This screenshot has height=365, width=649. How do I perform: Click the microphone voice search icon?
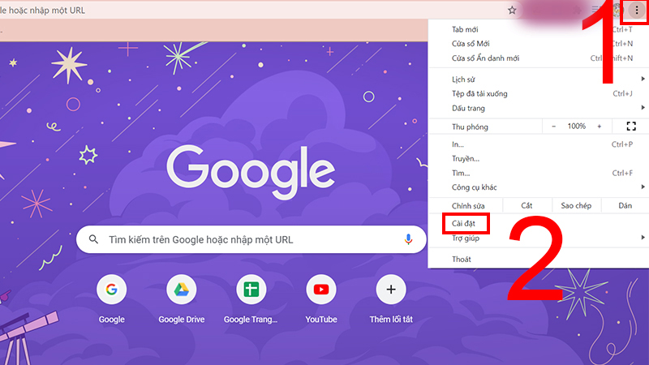(x=408, y=239)
